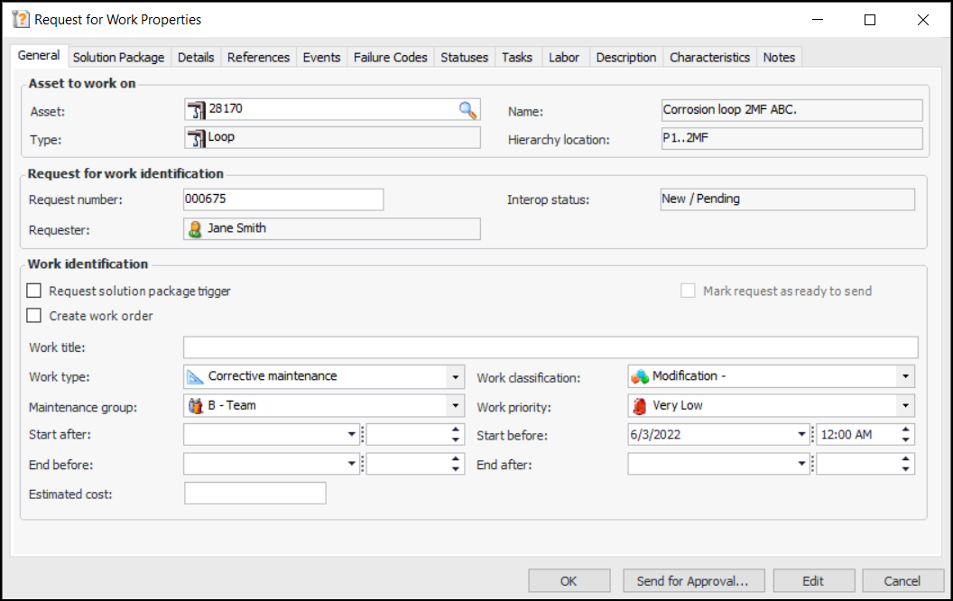The width and height of the screenshot is (953, 601).
Task: Click the loop icon beside asset 28170
Action: [x=196, y=109]
